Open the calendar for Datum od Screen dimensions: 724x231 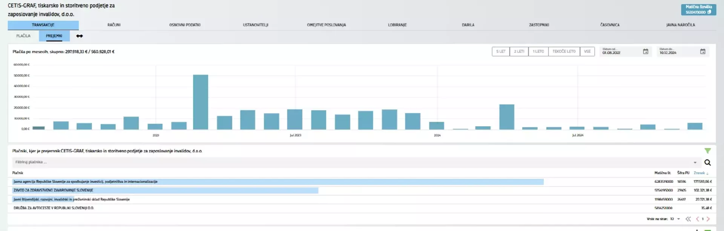tap(646, 52)
